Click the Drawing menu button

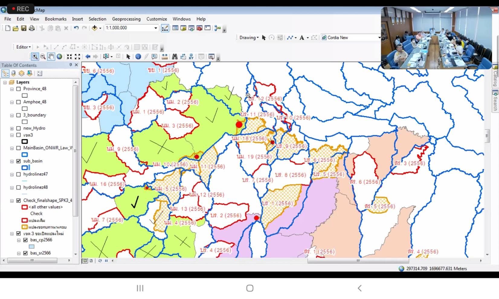point(249,38)
